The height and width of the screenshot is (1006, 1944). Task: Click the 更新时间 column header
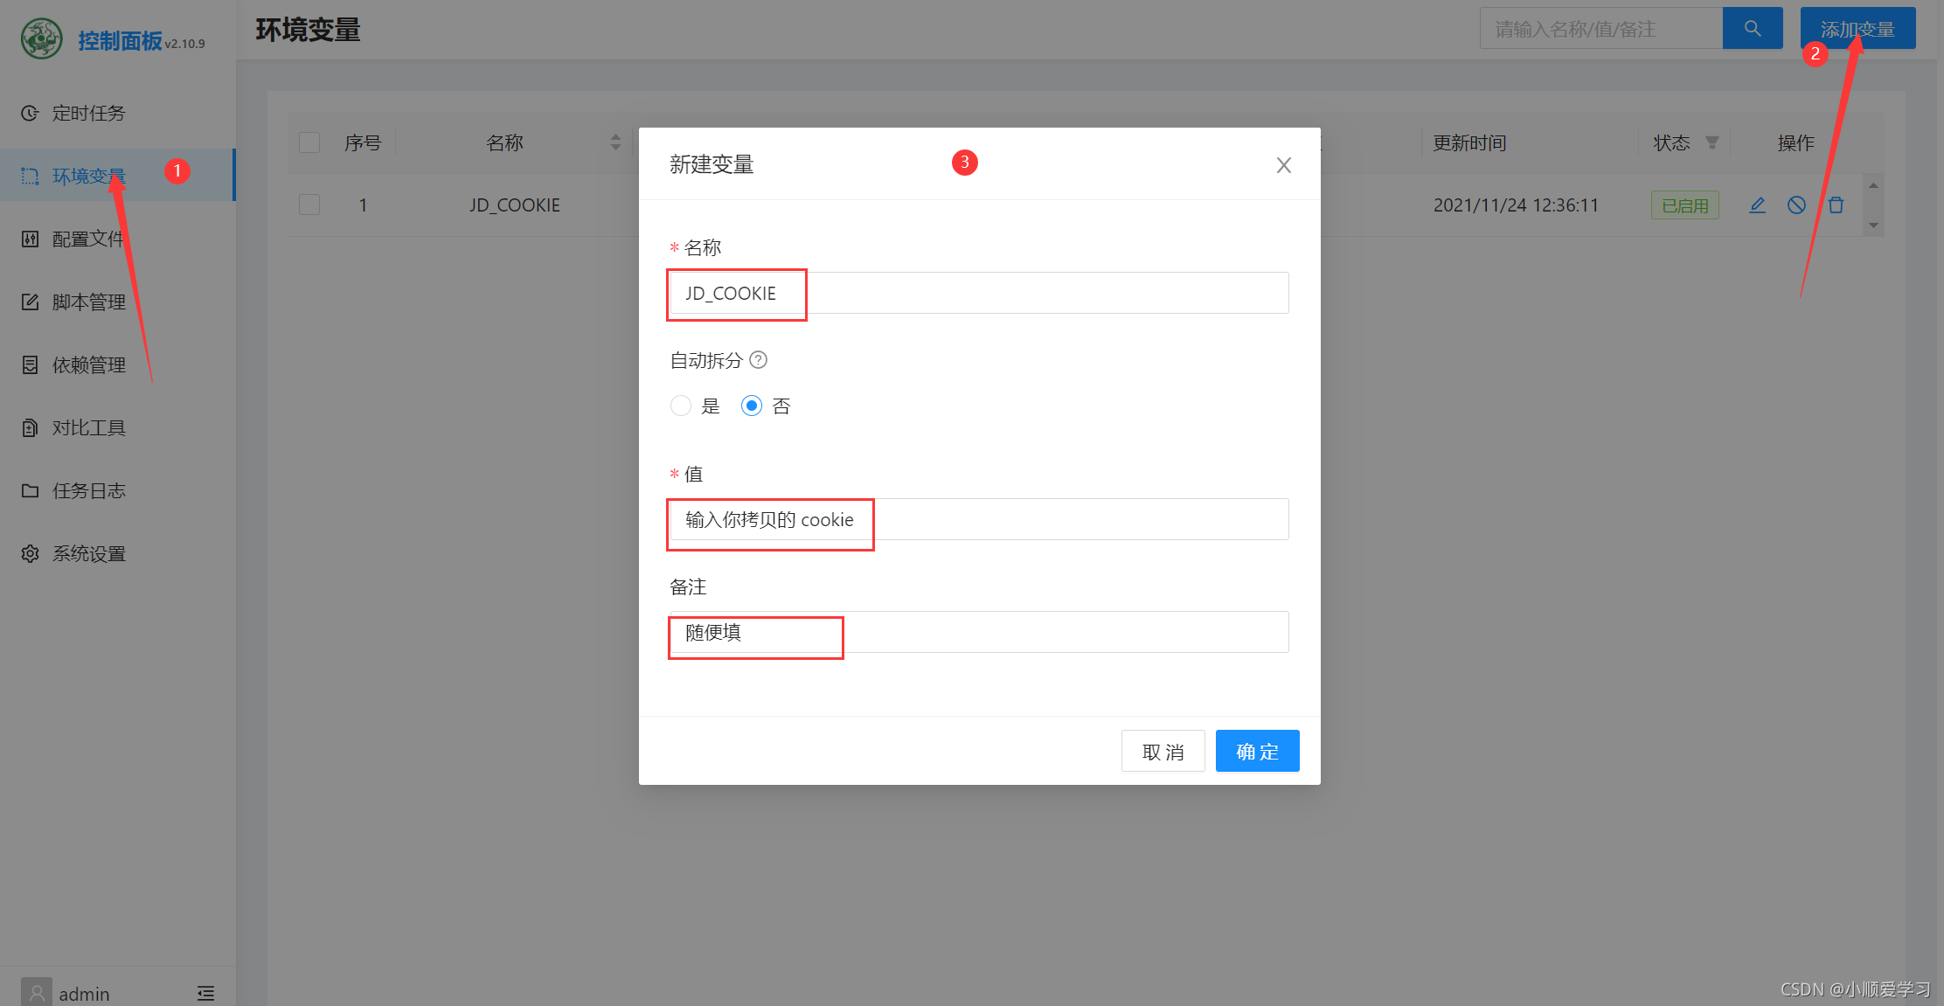[x=1469, y=142]
